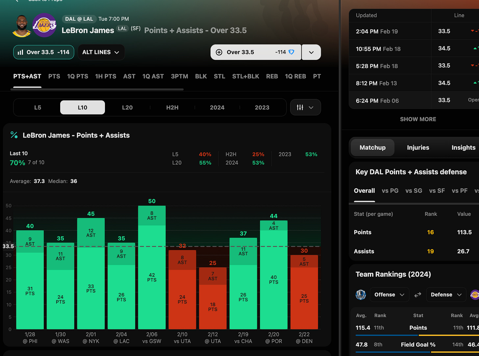Select the vs SF defense filter
479x356 pixels.
coord(437,191)
